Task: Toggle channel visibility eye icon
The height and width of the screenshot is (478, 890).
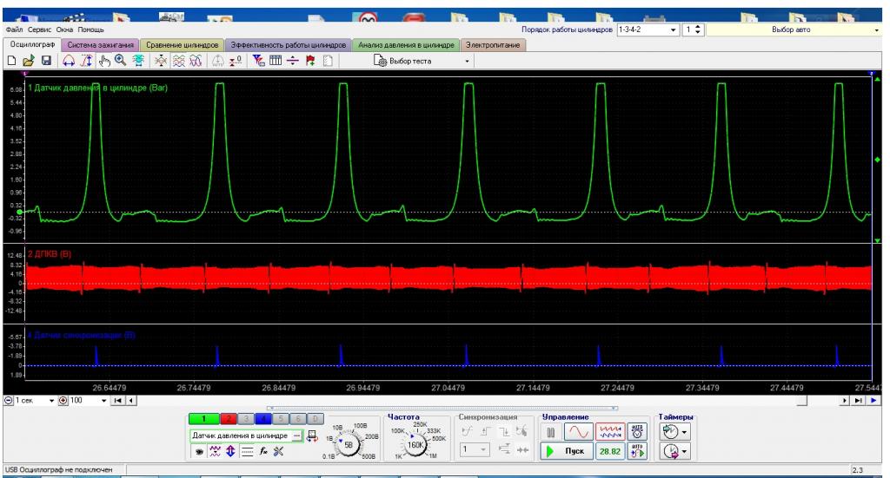Action: point(199,451)
